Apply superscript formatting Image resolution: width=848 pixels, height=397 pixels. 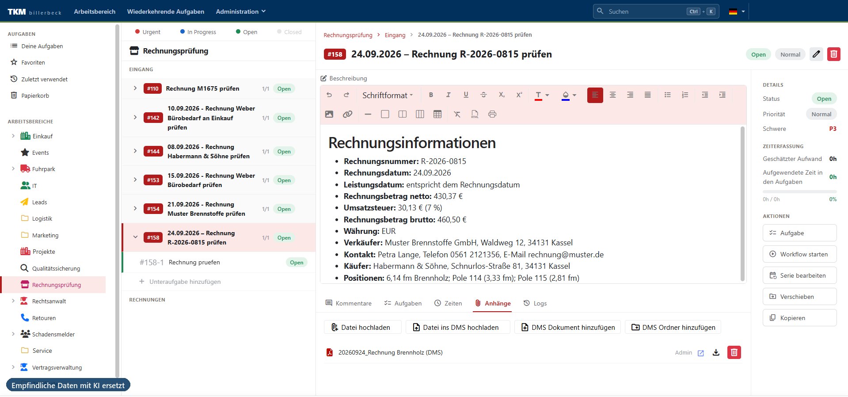pos(519,95)
